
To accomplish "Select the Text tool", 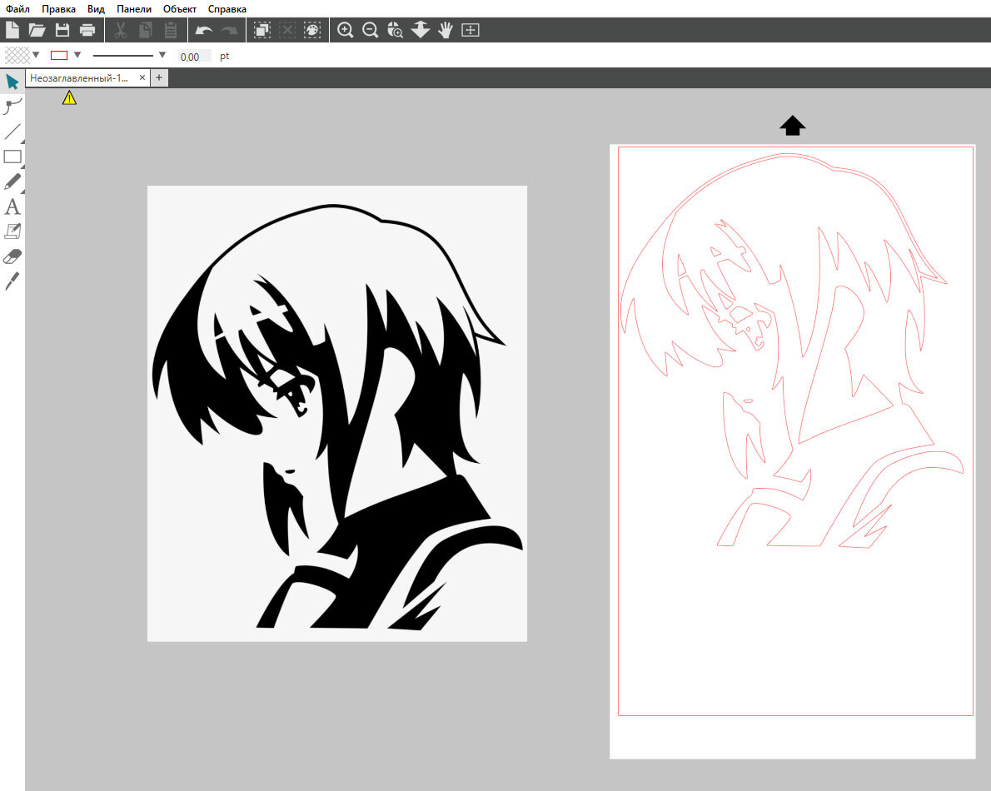I will (12, 206).
